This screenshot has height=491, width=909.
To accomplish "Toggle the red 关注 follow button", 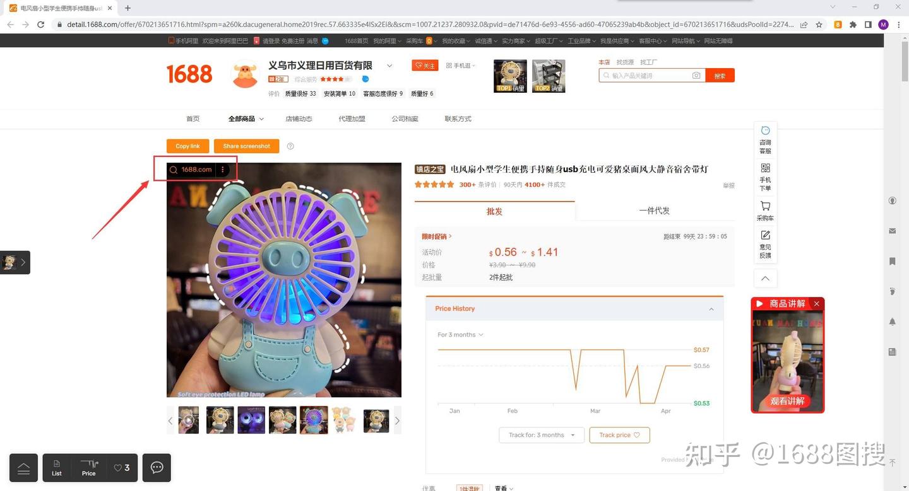I will 424,65.
